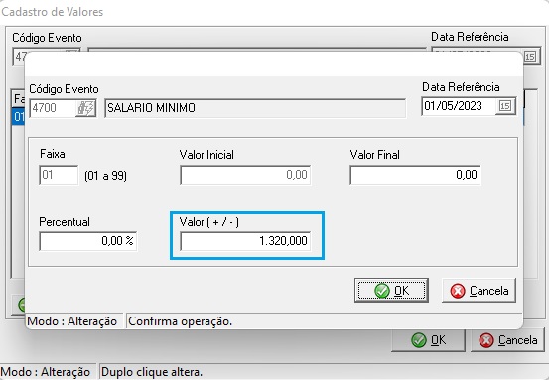Click the Faixa field containing 01
This screenshot has height=380, width=549.
tap(59, 175)
